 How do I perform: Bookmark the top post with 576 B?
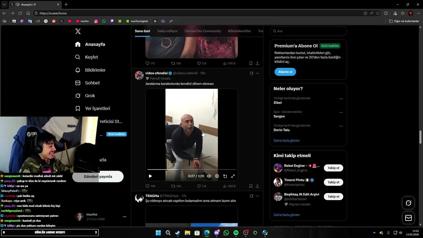click(x=250, y=63)
